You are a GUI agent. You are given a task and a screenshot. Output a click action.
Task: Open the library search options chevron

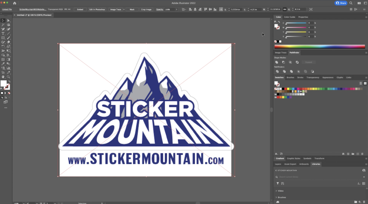tap(364, 177)
